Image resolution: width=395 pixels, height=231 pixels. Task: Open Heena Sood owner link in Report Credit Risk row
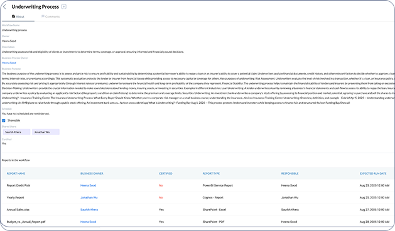(88, 185)
